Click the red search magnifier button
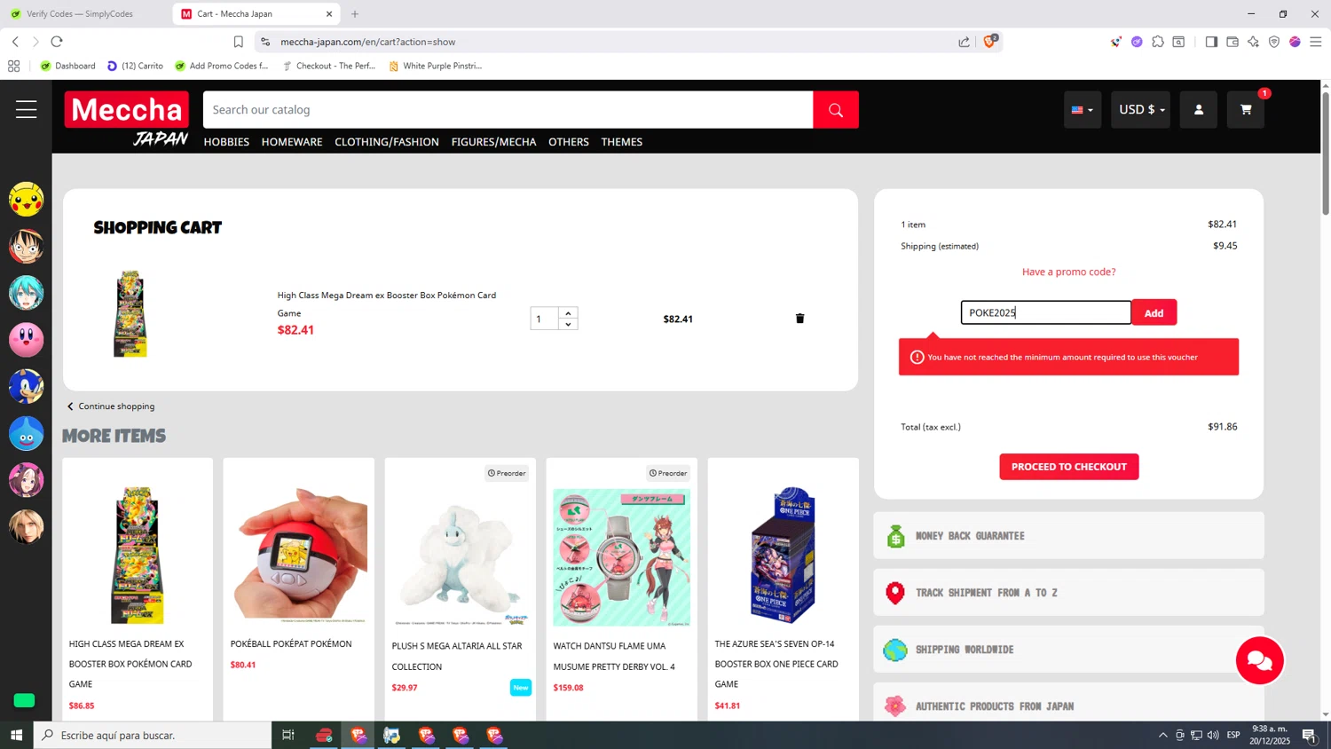This screenshot has width=1331, height=749. 836,110
